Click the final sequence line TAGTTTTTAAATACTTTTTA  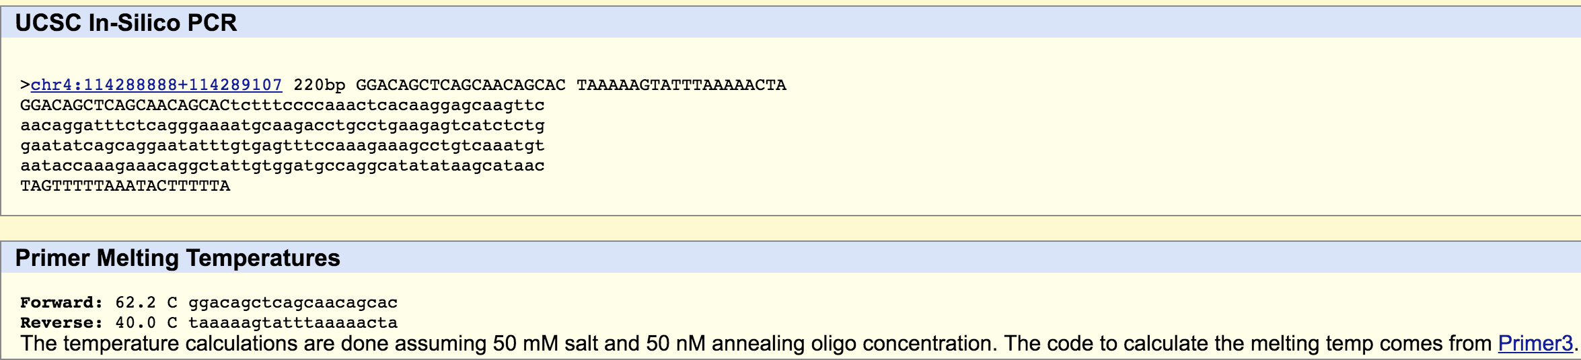(x=125, y=186)
